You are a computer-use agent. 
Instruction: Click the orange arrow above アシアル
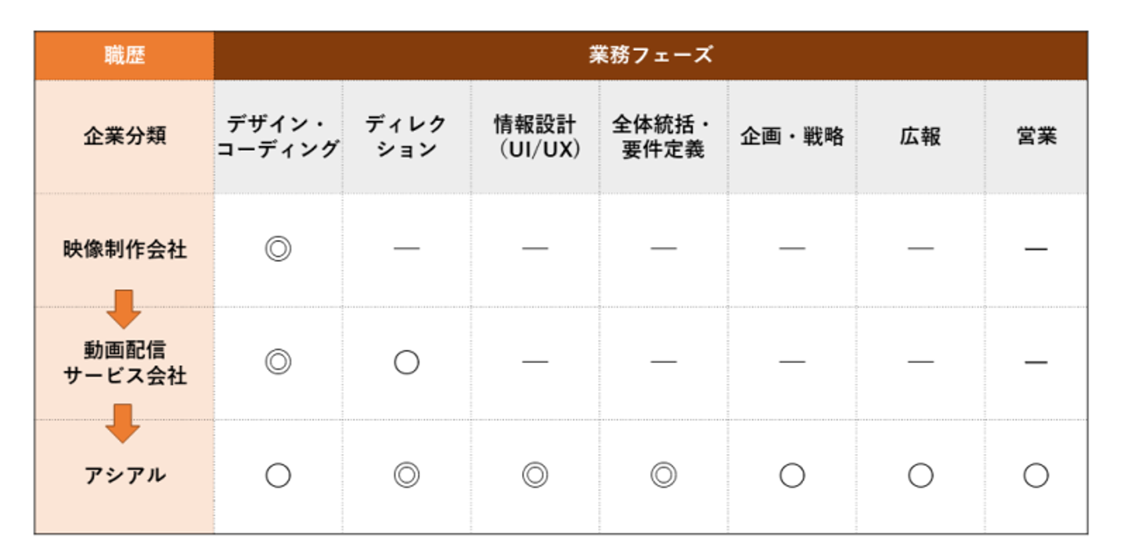pos(124,423)
